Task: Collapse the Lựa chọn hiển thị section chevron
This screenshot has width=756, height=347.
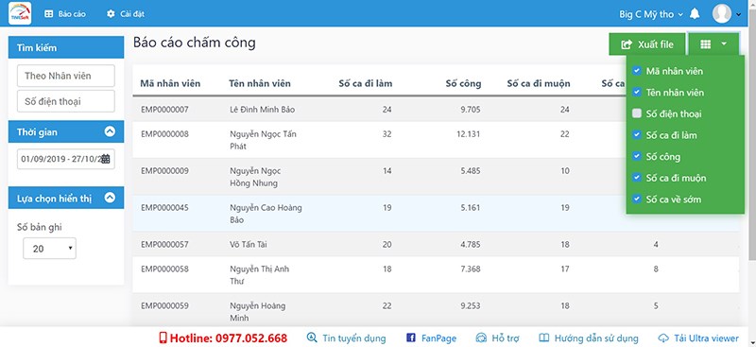Action: [110, 198]
